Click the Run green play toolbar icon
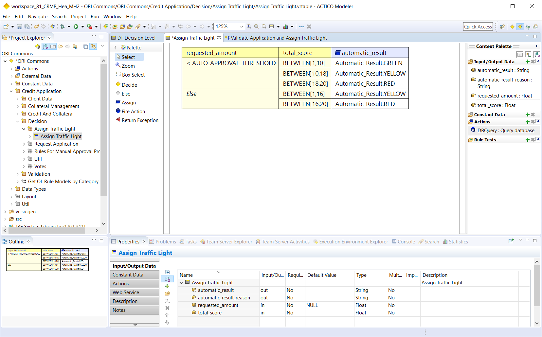The image size is (542, 337). click(x=76, y=27)
